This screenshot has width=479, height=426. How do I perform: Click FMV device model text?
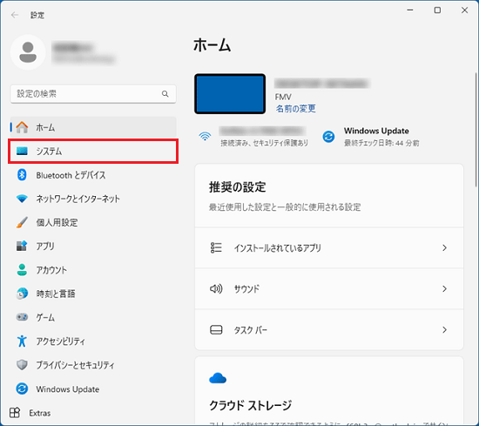click(x=283, y=97)
